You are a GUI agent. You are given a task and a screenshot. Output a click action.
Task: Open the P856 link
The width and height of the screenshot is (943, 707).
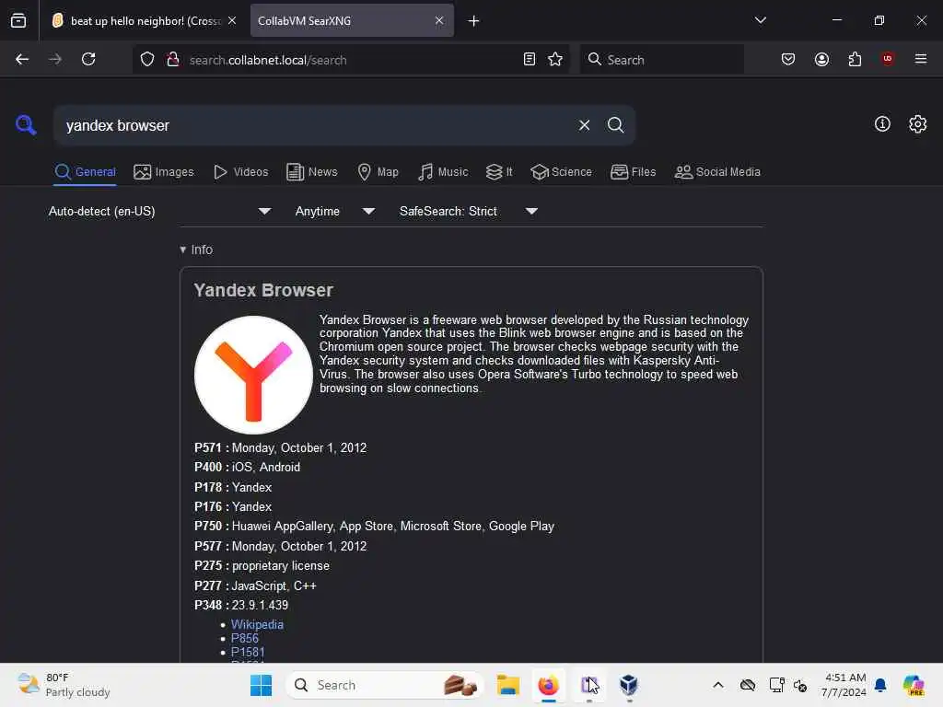tap(244, 639)
